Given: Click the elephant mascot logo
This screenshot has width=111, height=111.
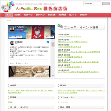Looking at the screenshot, I should click(x=8, y=7).
